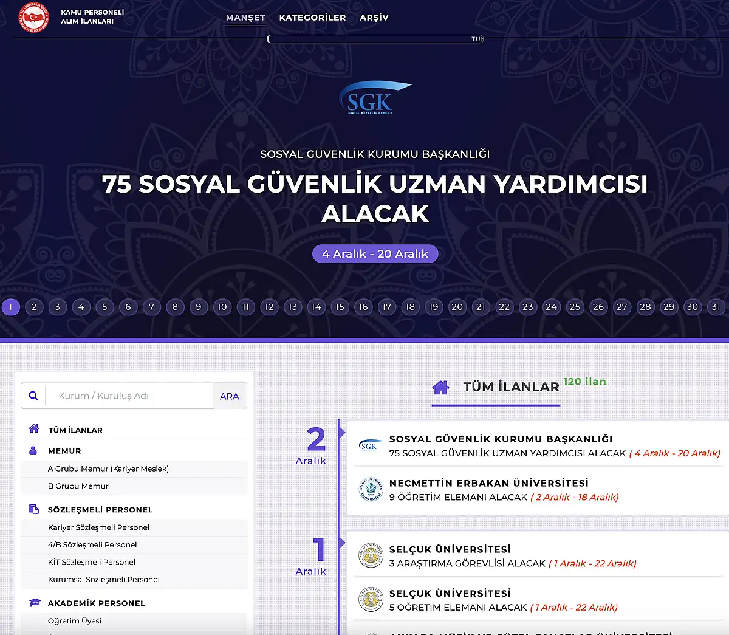Go to carousel slide 16
Screen dimensions: 729x635
(363, 307)
